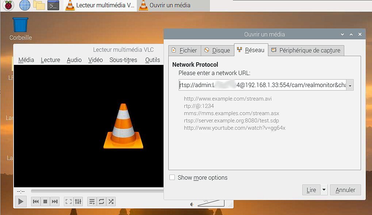The image size is (372, 215).
Task: Maximize the Ouvrir un média dialog
Action: click(x=351, y=34)
